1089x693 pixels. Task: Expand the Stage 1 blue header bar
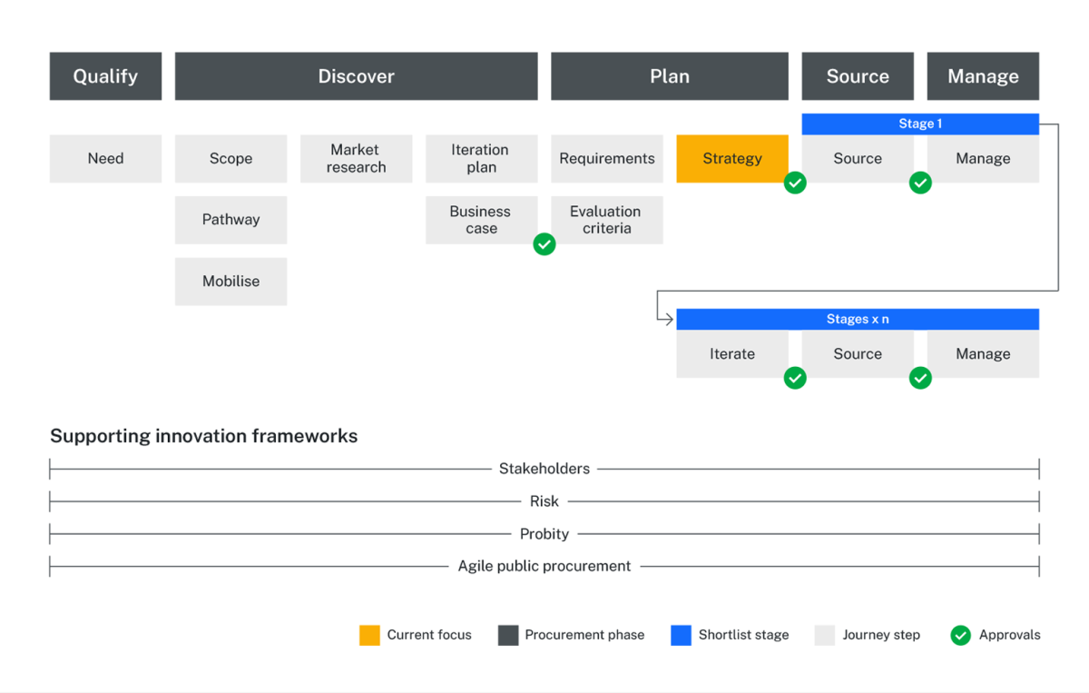919,123
